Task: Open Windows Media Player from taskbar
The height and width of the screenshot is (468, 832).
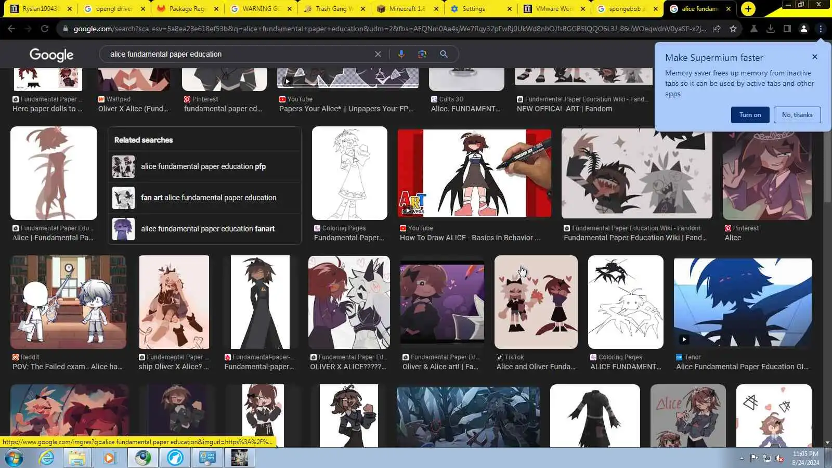Action: (109, 458)
